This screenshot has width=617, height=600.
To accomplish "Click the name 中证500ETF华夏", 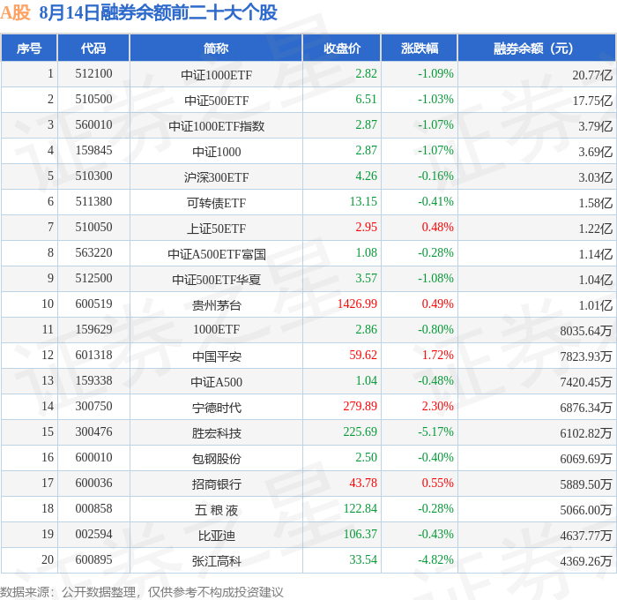I will (x=217, y=280).
